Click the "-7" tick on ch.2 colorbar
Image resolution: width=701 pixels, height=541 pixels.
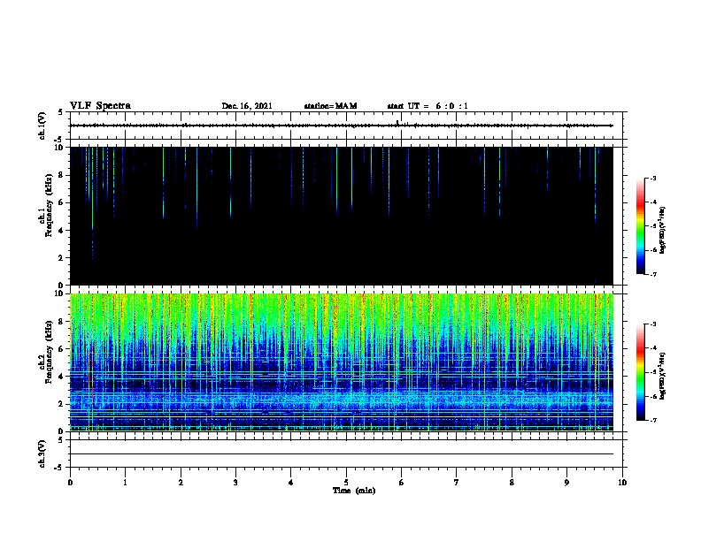pyautogui.click(x=653, y=421)
